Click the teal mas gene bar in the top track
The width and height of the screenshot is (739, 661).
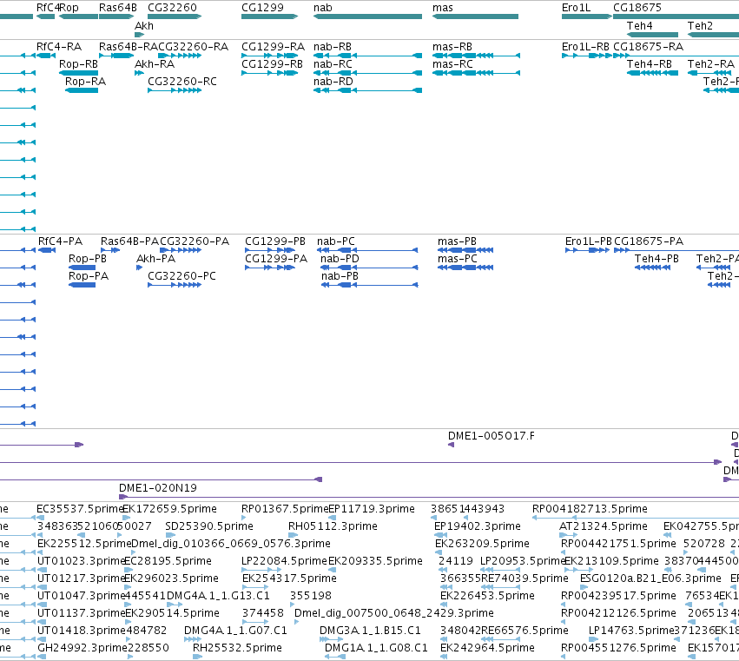(475, 17)
